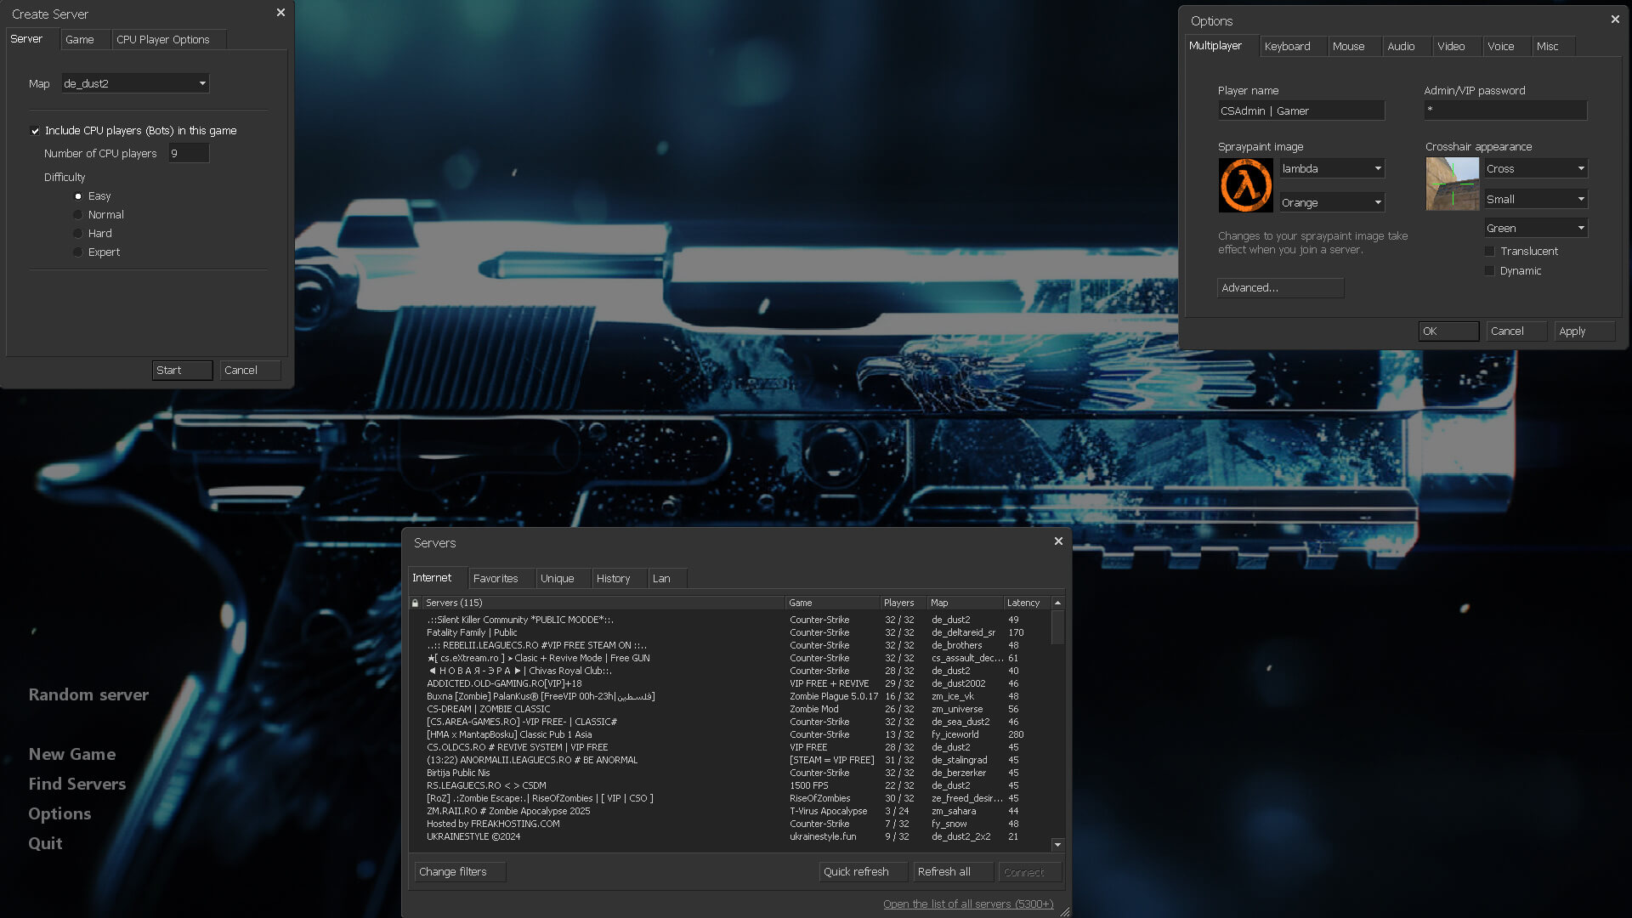
Task: Open the Mouse tab in Options
Action: click(1353, 46)
